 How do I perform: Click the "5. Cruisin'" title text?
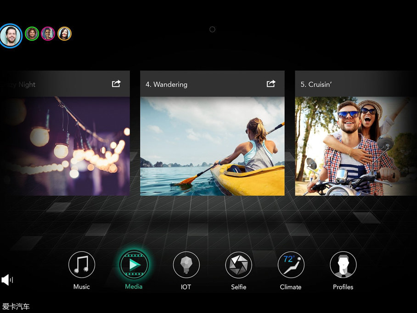[316, 85]
